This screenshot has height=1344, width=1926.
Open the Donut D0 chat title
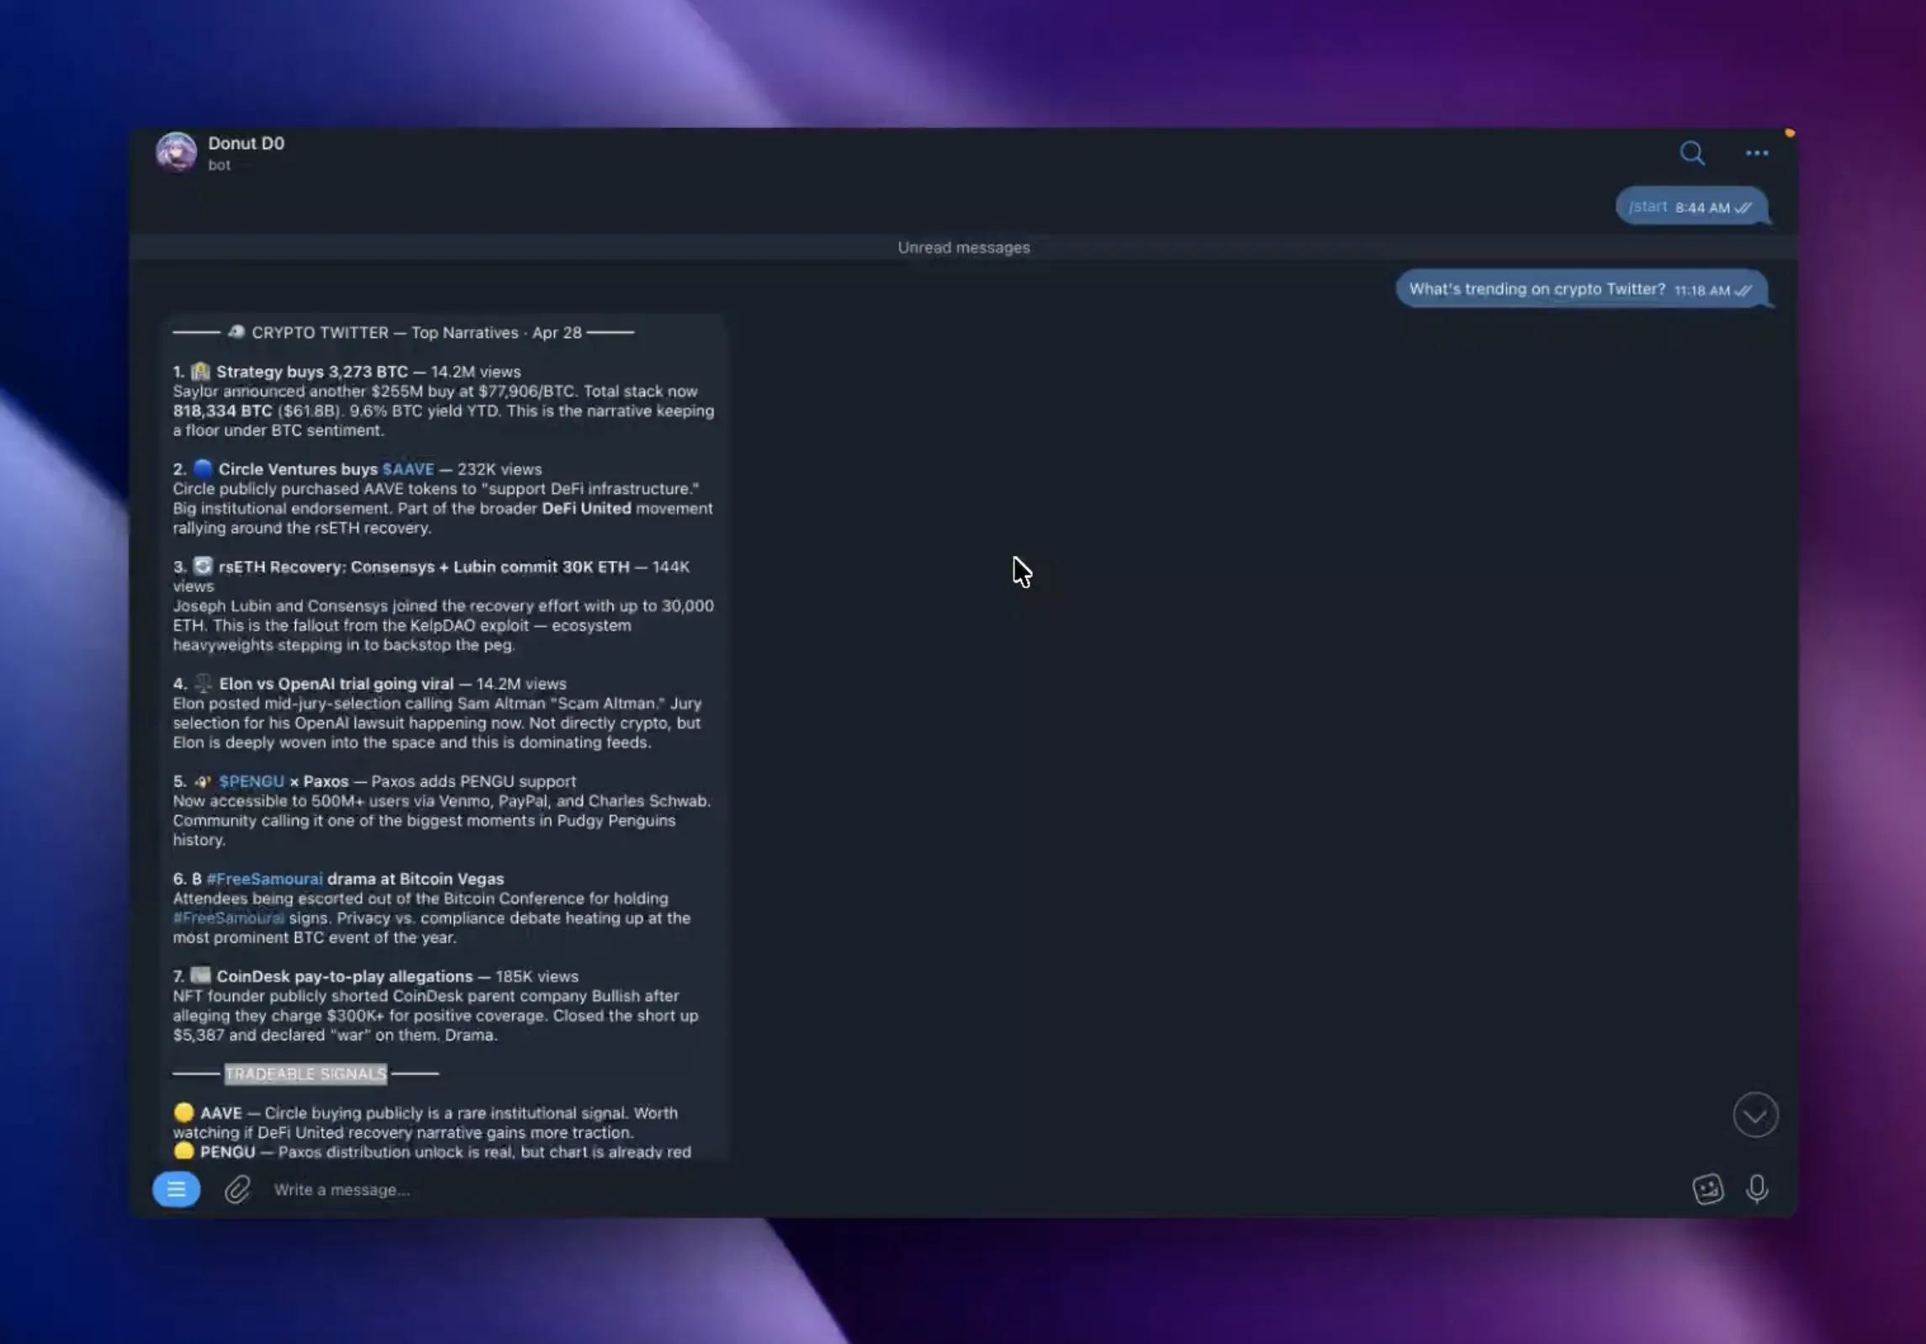(246, 143)
